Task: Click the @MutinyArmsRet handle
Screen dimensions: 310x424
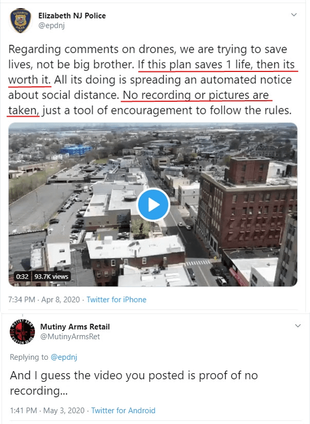Action: point(70,336)
